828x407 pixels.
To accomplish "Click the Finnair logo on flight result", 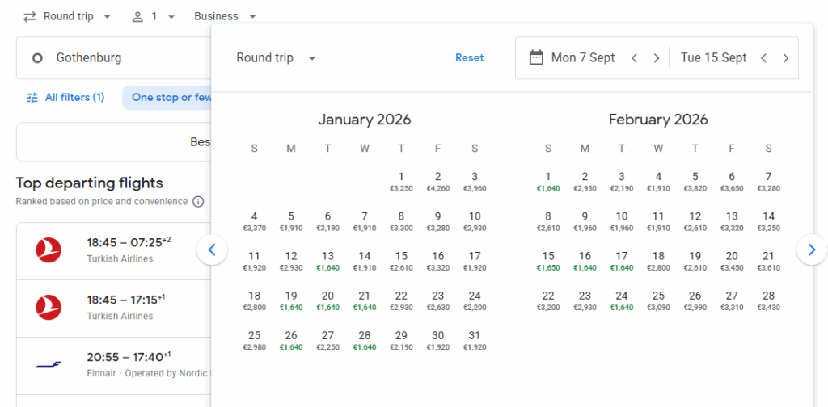I will (x=49, y=364).
